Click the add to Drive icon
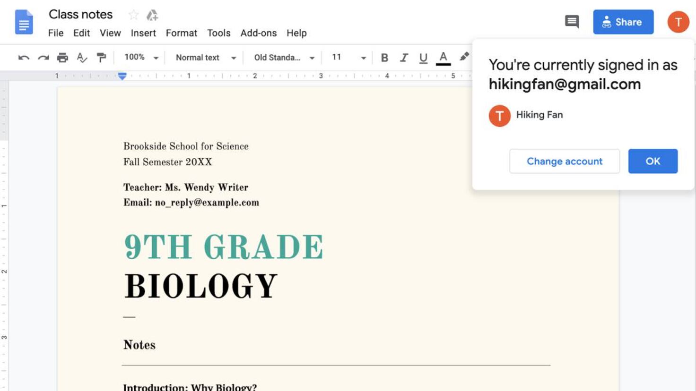The image size is (696, 391). tap(152, 15)
